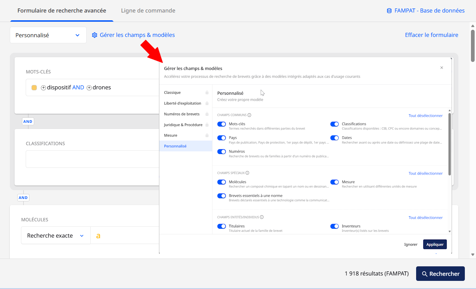The width and height of the screenshot is (476, 289).
Task: Disable the Mots-clés toggle
Action: click(x=222, y=124)
